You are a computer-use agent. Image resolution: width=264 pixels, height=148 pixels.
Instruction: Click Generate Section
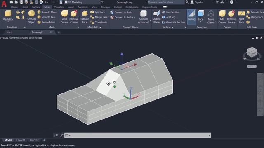173,22
